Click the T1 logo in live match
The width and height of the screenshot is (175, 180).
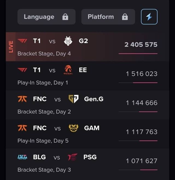[x=22, y=41]
